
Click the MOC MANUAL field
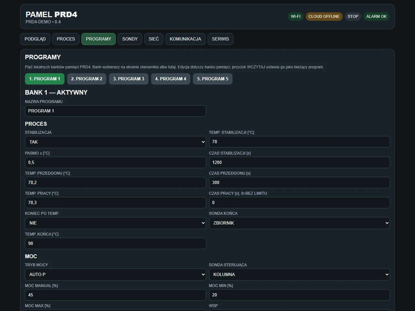[115, 295]
